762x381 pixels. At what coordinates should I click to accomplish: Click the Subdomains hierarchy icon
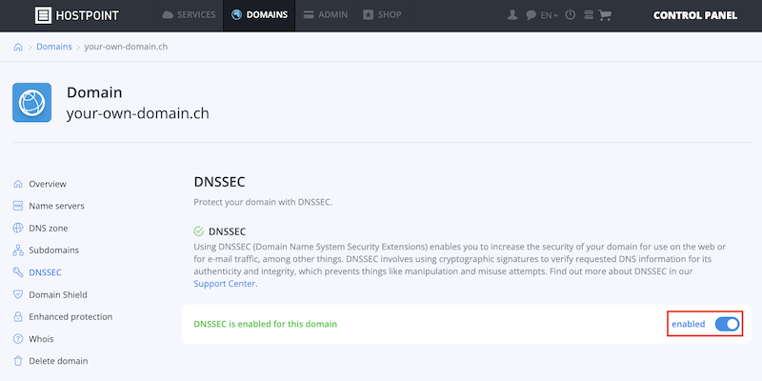point(18,251)
